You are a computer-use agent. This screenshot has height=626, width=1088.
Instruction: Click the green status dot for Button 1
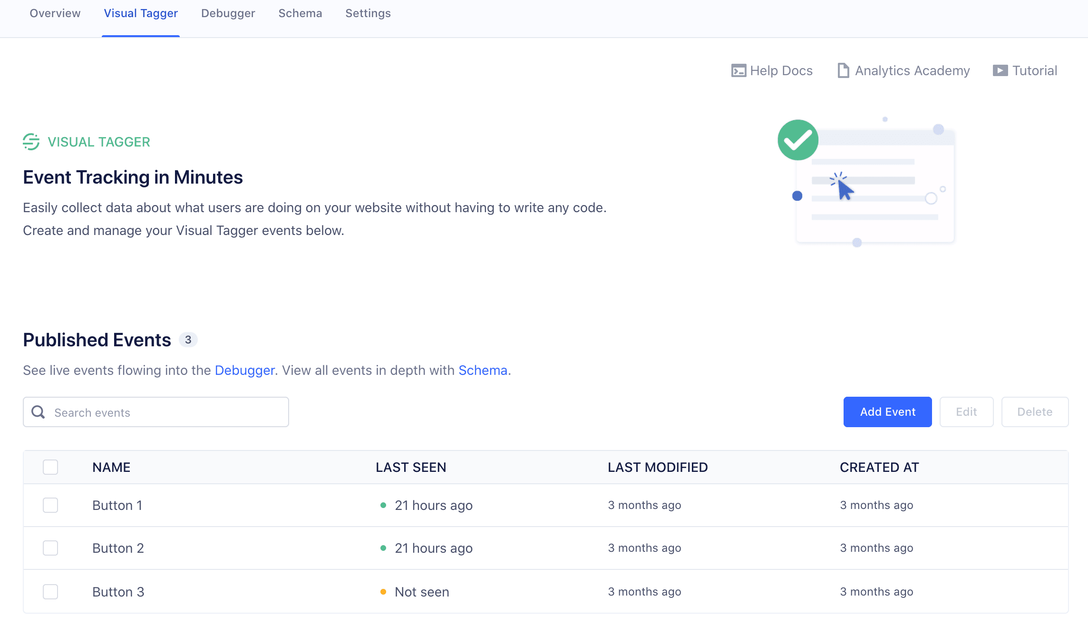383,505
